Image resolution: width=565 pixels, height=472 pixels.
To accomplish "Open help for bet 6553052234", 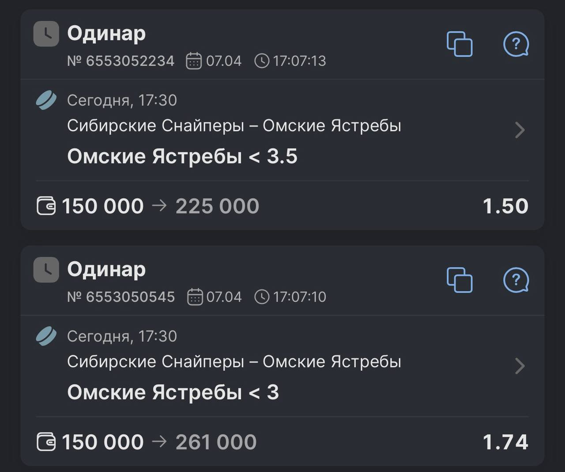I will coord(516,44).
